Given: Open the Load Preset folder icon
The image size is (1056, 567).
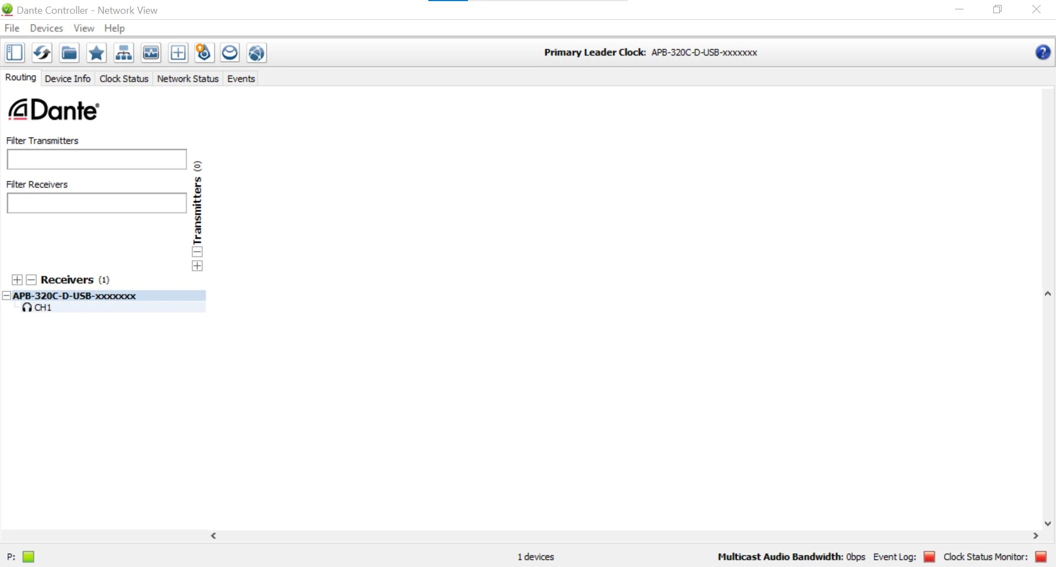Looking at the screenshot, I should (69, 53).
